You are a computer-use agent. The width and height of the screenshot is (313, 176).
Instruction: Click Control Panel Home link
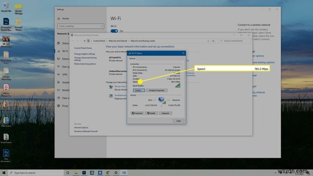pos(83,48)
